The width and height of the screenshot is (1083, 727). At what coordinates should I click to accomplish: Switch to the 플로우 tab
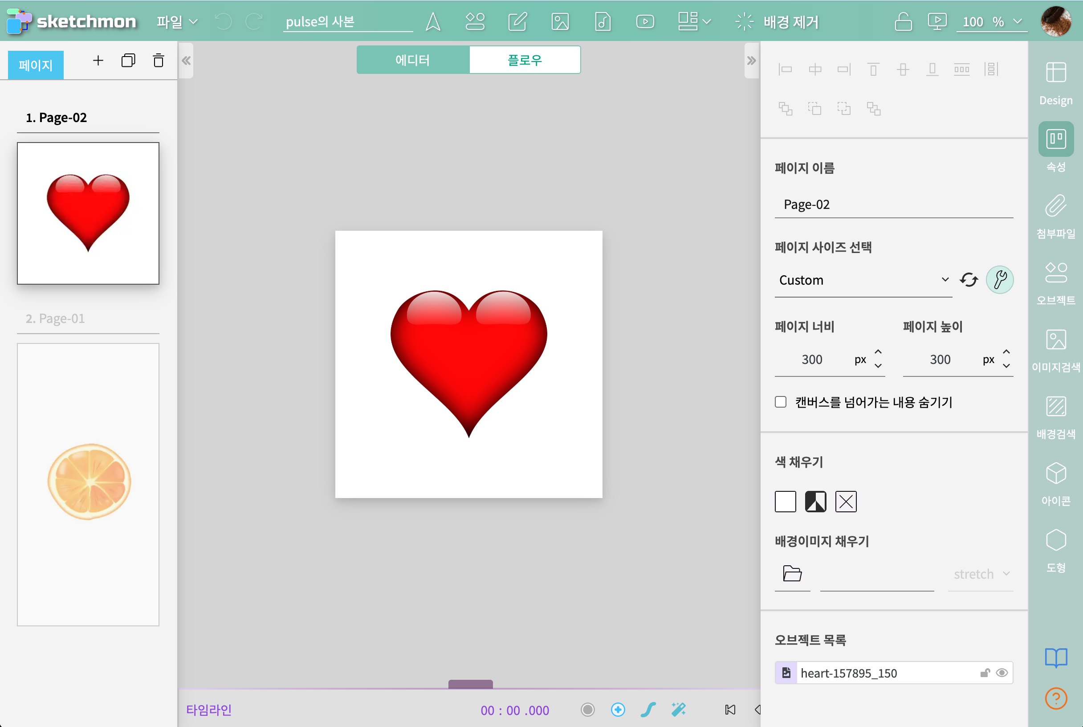[525, 60]
